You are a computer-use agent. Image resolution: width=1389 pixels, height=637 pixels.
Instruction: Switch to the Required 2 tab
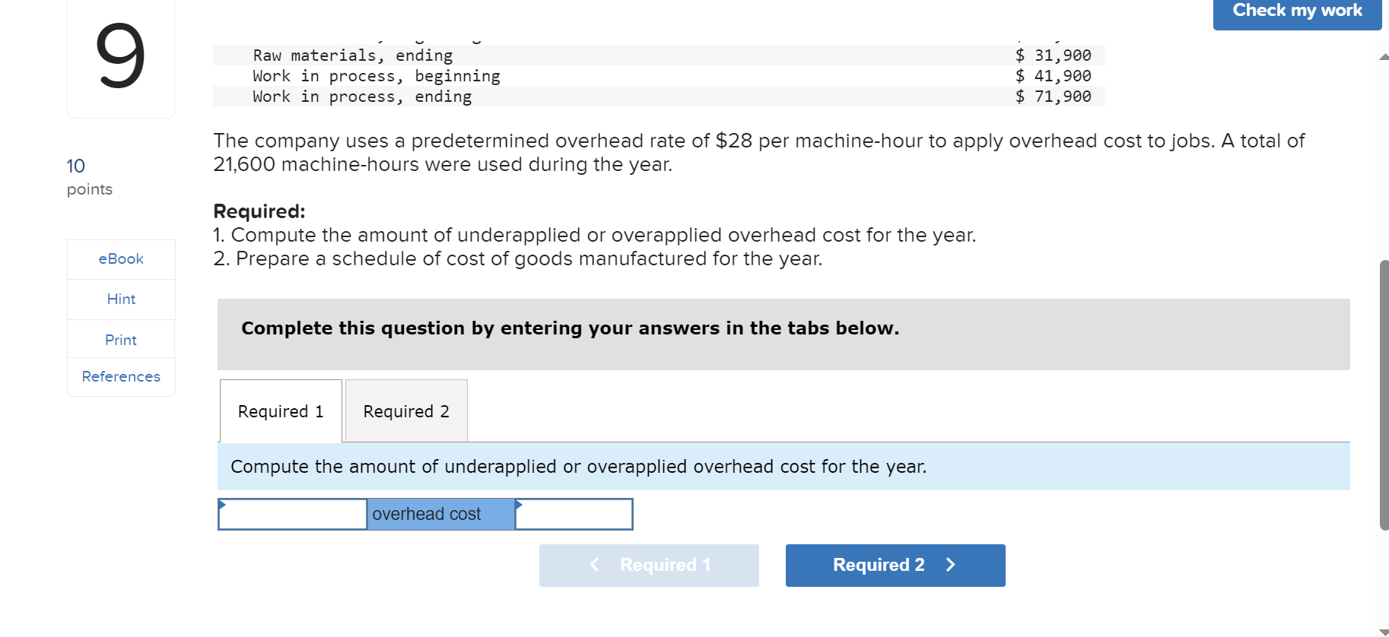(405, 410)
